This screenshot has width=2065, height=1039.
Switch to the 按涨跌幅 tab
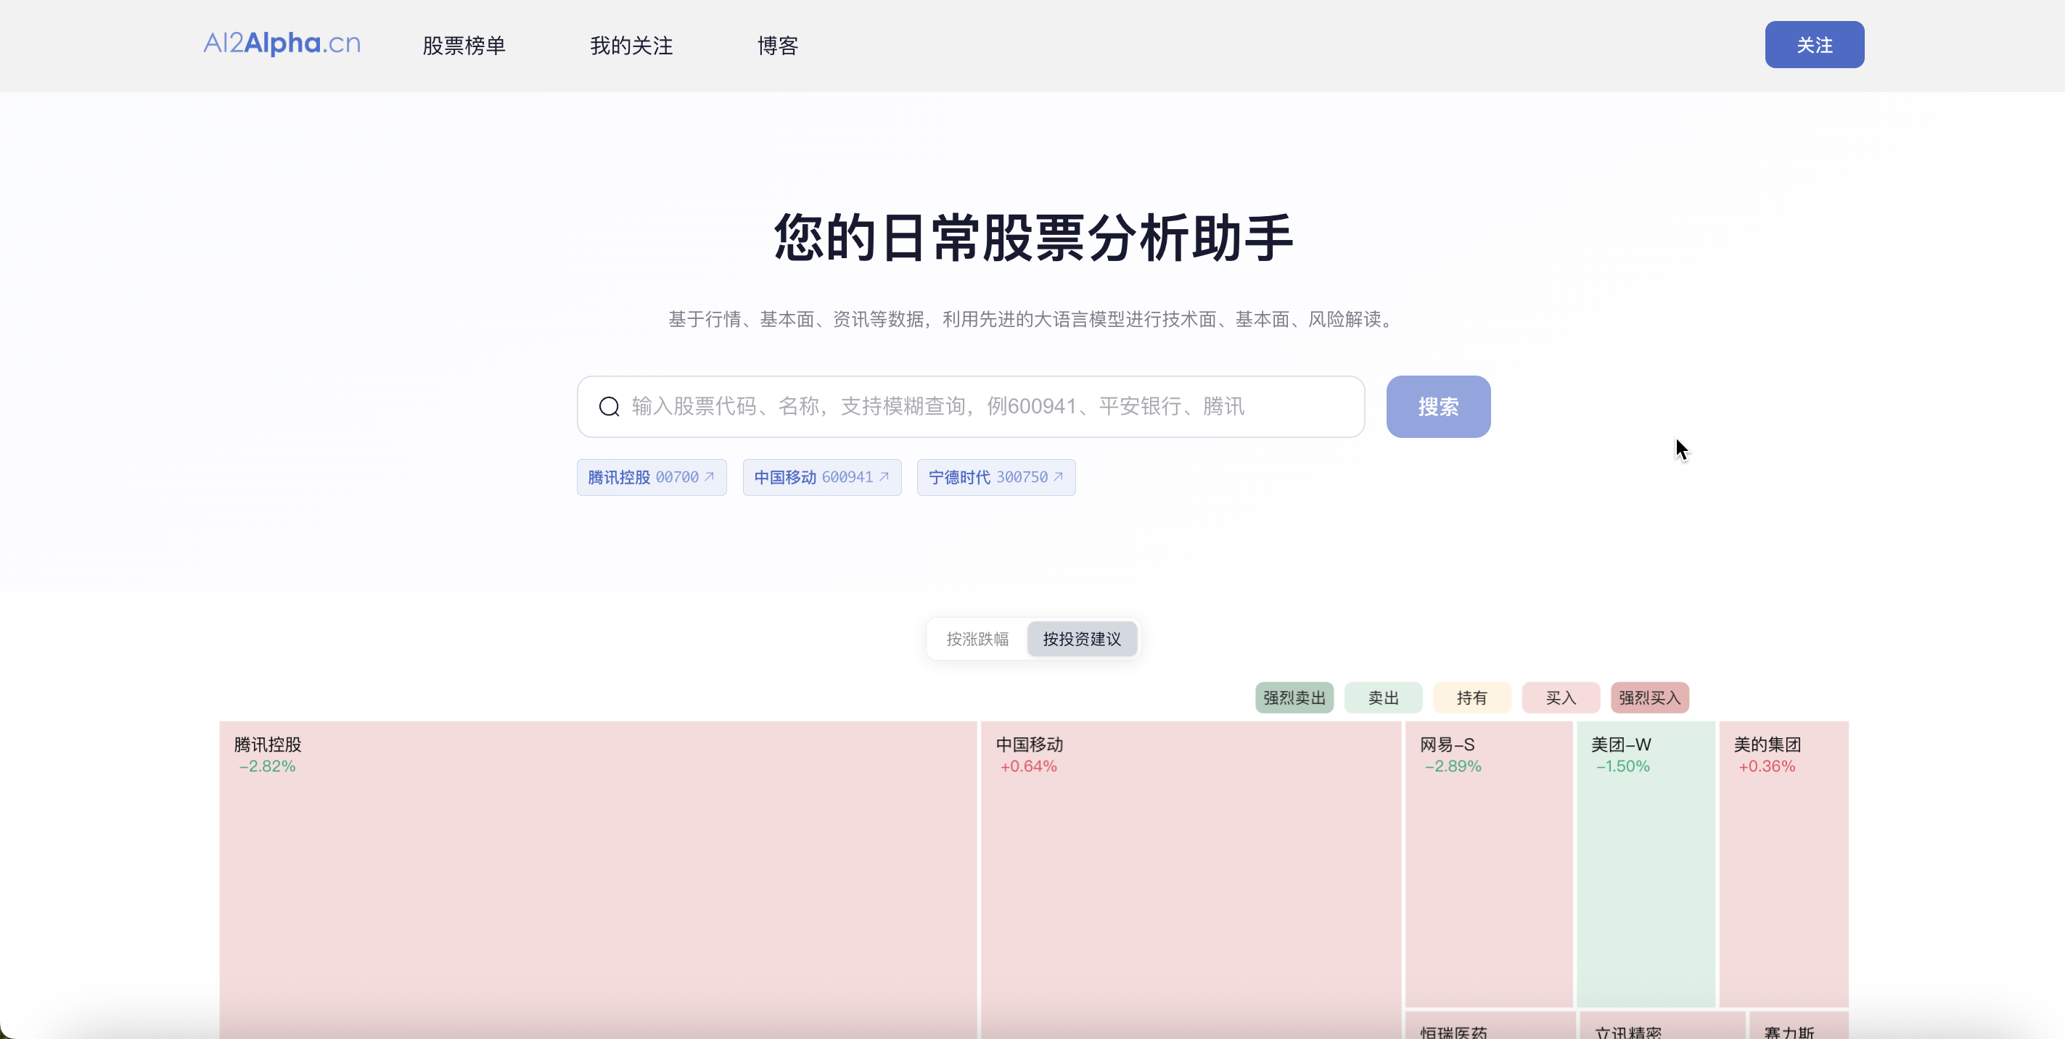click(x=977, y=639)
